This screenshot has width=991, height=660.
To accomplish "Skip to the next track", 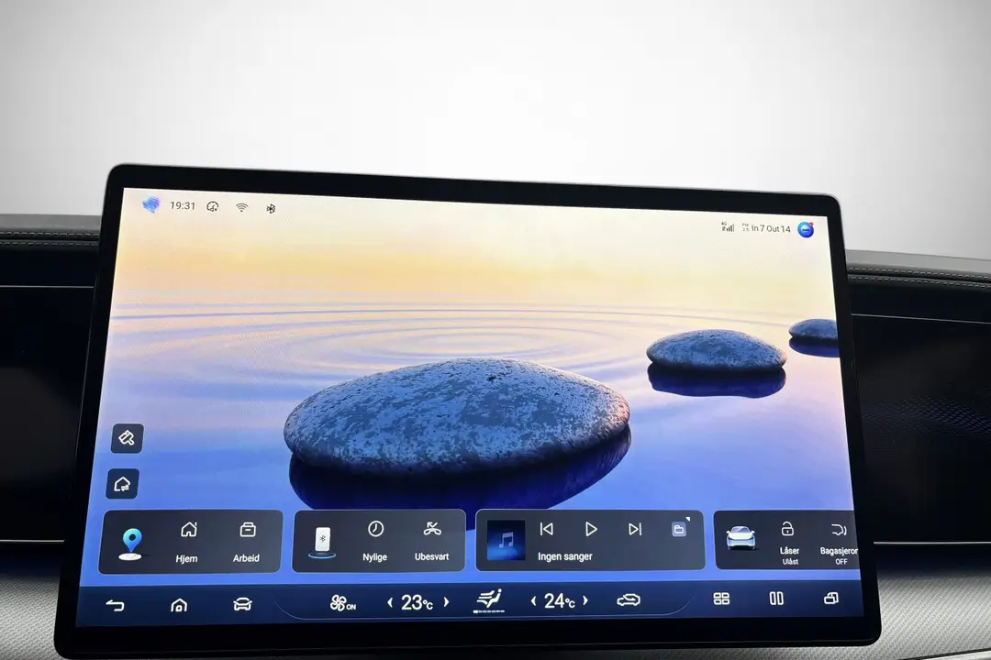I will click(635, 529).
